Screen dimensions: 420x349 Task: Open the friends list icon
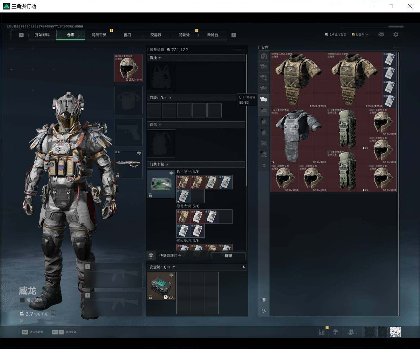pos(353,332)
